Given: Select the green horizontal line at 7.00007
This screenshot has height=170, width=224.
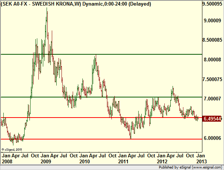Looking at the screenshot, I should pos(101,97).
